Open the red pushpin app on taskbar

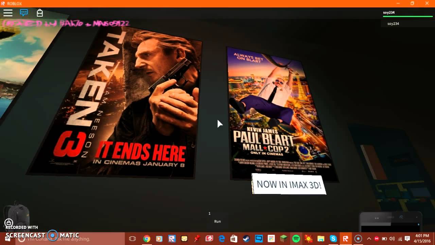(x=197, y=239)
